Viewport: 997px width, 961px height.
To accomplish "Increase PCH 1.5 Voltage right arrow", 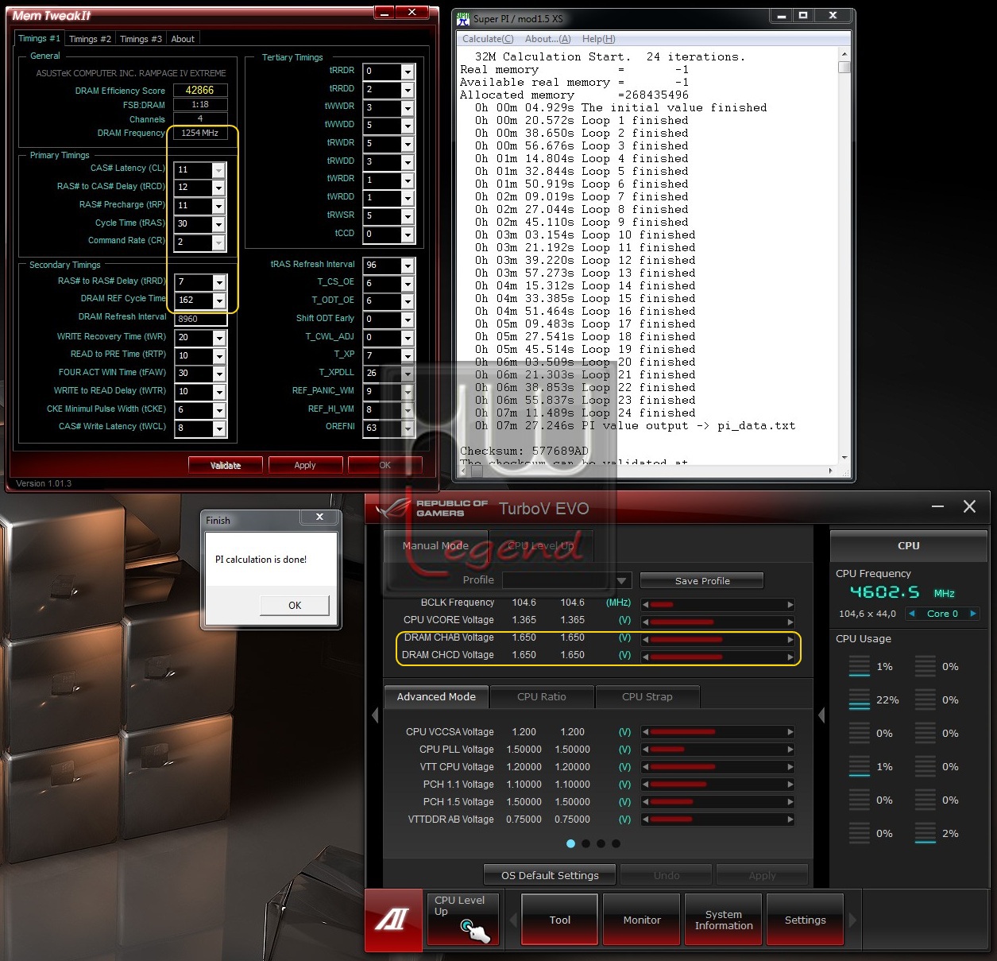I will point(790,802).
